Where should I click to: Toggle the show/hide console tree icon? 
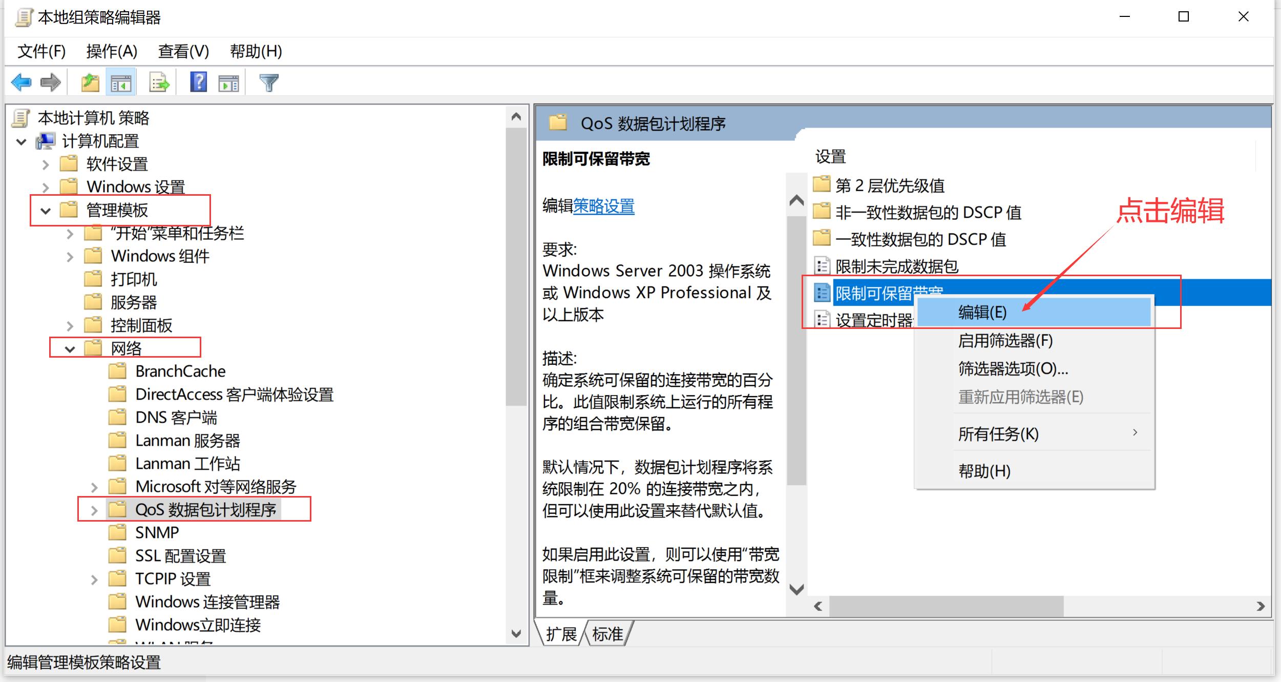pos(121,82)
